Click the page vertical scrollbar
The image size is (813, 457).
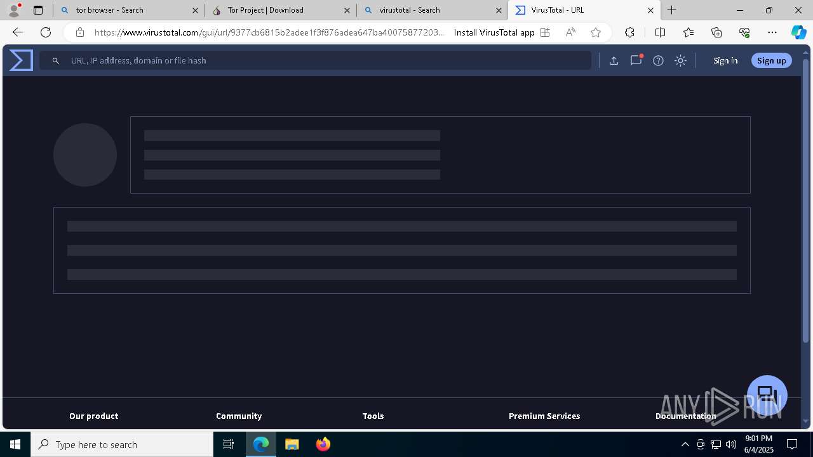[806, 201]
